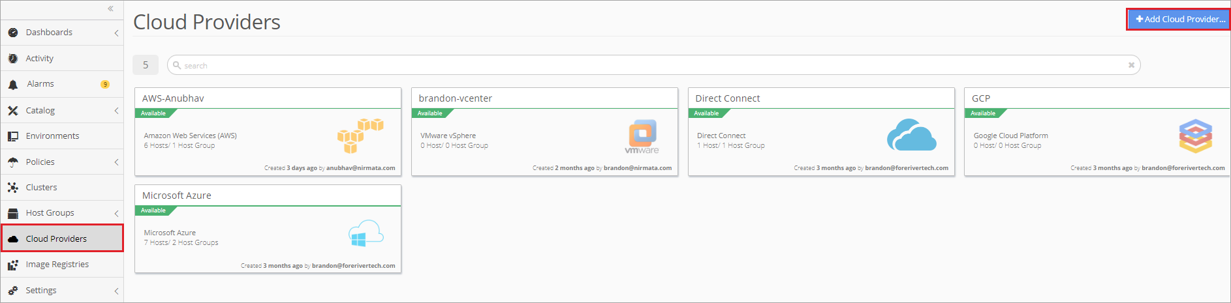Click into the search input field
Image resolution: width=1231 pixels, height=303 pixels.
tap(653, 65)
